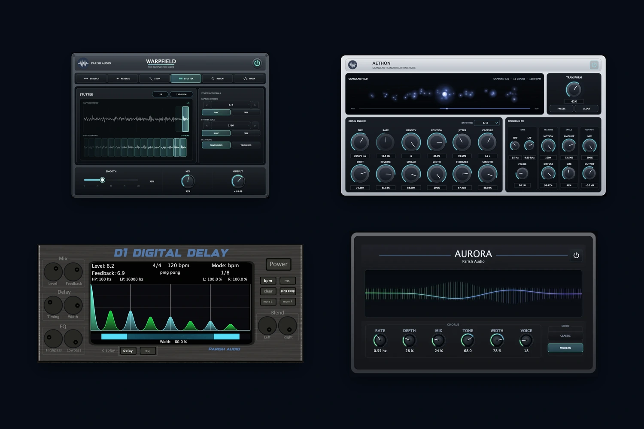Click previous arrow beside Stutter Slice 1/16
The width and height of the screenshot is (644, 429).
[207, 125]
